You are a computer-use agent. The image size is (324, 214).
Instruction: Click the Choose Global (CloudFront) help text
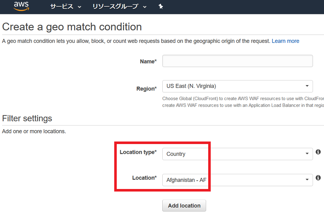pyautogui.click(x=243, y=102)
